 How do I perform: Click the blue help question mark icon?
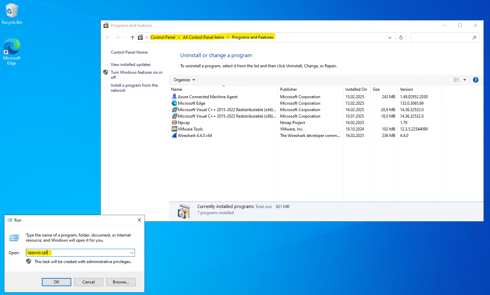click(475, 80)
